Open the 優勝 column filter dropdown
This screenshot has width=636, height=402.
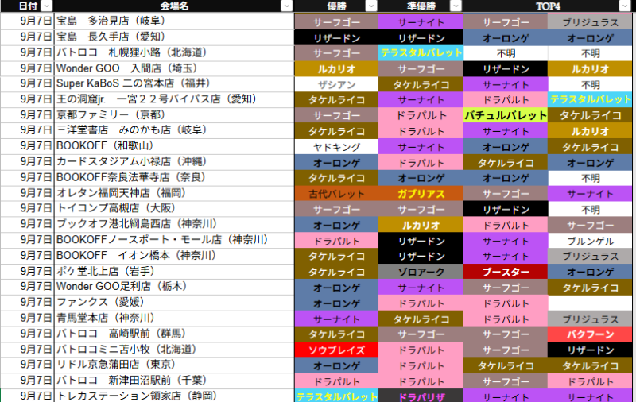point(371,6)
